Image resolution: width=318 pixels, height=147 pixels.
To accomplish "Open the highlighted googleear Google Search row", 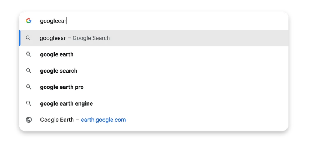I will [x=154, y=38].
